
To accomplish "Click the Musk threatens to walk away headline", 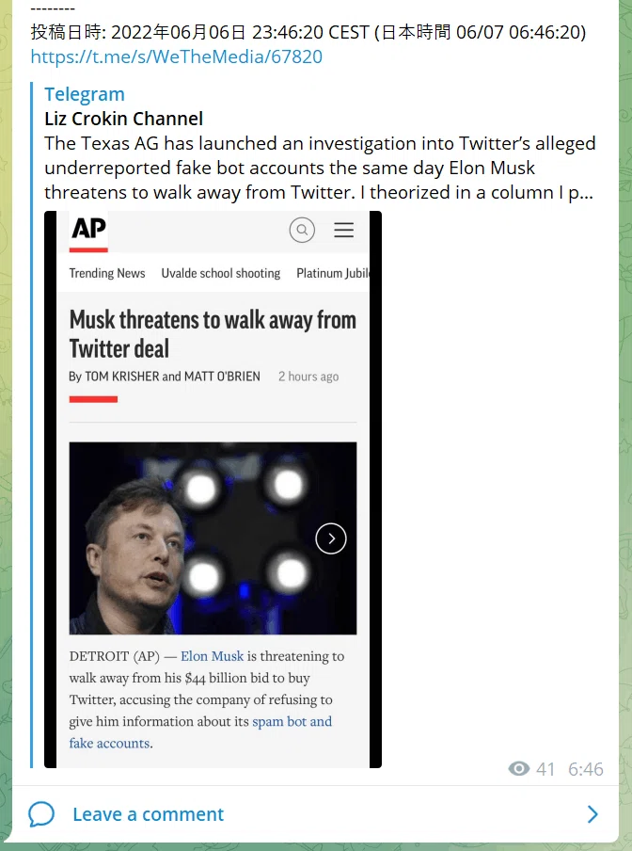I will (x=213, y=334).
